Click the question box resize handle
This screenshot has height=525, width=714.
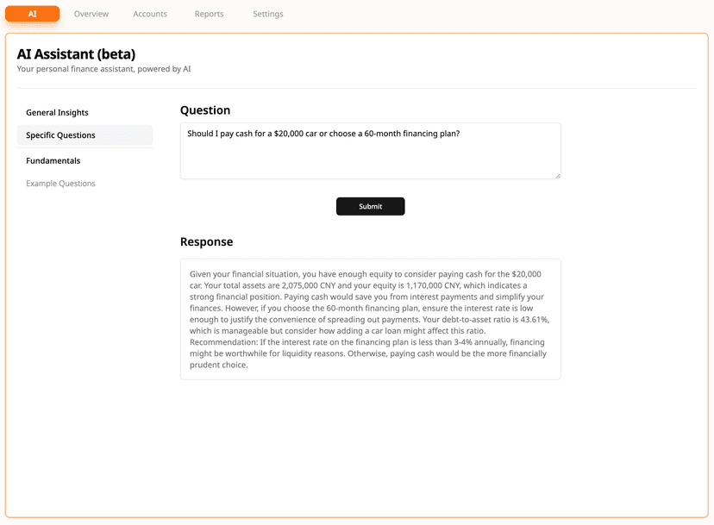pyautogui.click(x=557, y=176)
